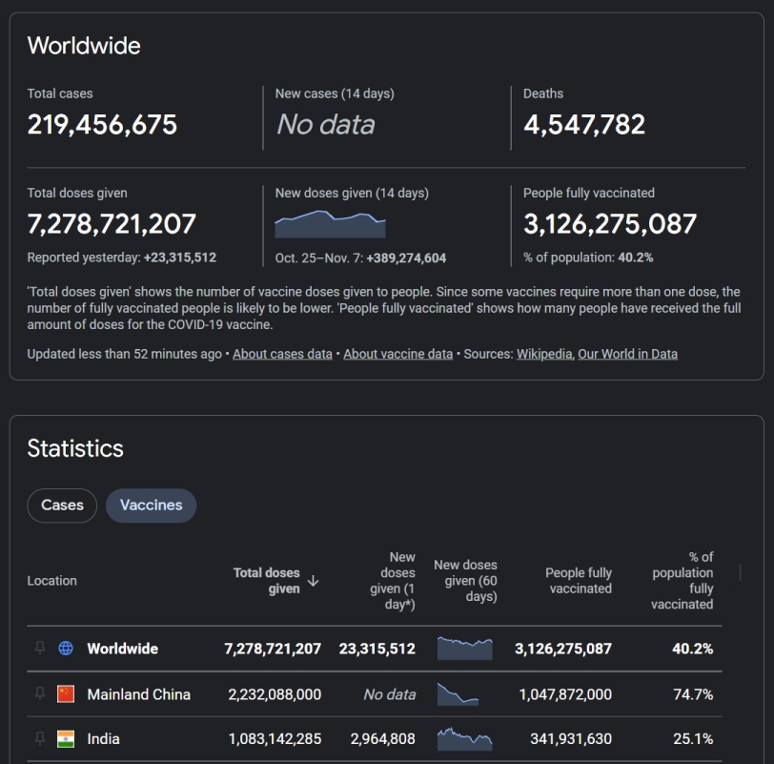Pin the Mainland China row

tap(40, 693)
